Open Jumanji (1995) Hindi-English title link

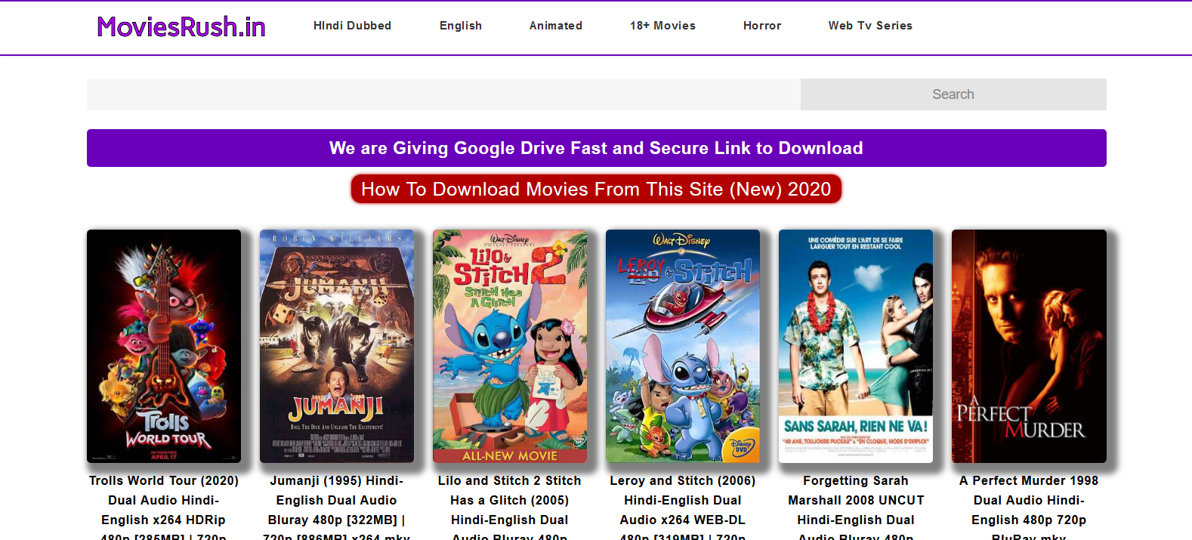(x=337, y=507)
